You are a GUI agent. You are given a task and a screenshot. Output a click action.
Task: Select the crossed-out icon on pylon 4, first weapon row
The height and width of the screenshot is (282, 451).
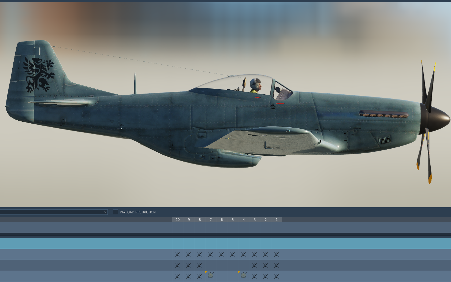[x=243, y=254]
